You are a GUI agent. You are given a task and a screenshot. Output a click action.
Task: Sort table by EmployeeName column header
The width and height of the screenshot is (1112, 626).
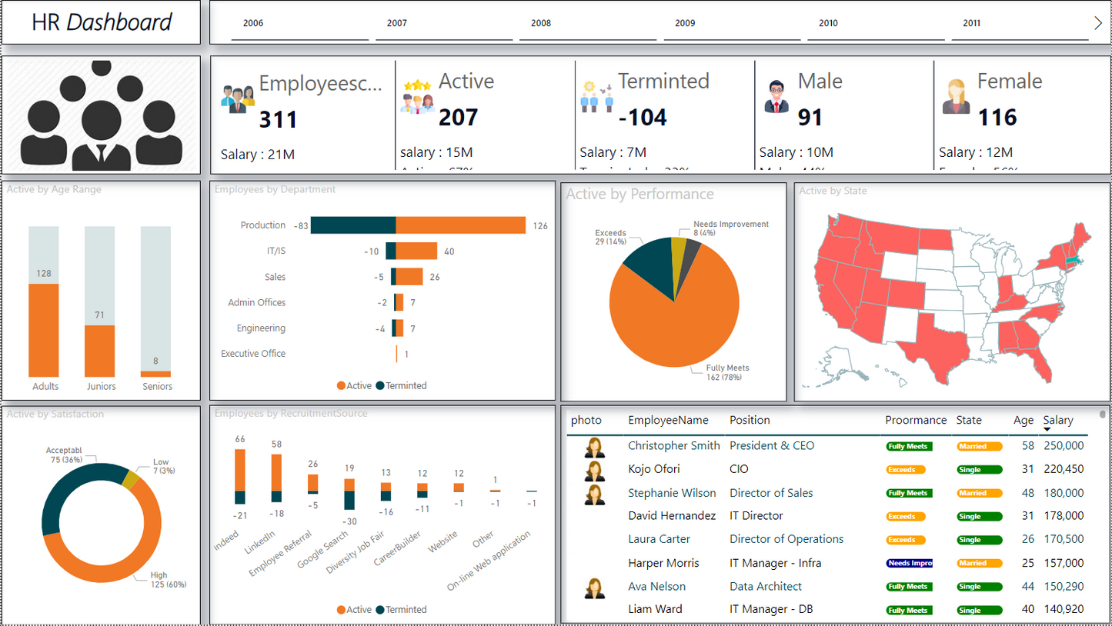[667, 420]
